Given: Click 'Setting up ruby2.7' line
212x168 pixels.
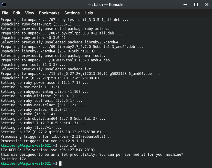Looking at the screenshot, I should (x=43, y=123).
